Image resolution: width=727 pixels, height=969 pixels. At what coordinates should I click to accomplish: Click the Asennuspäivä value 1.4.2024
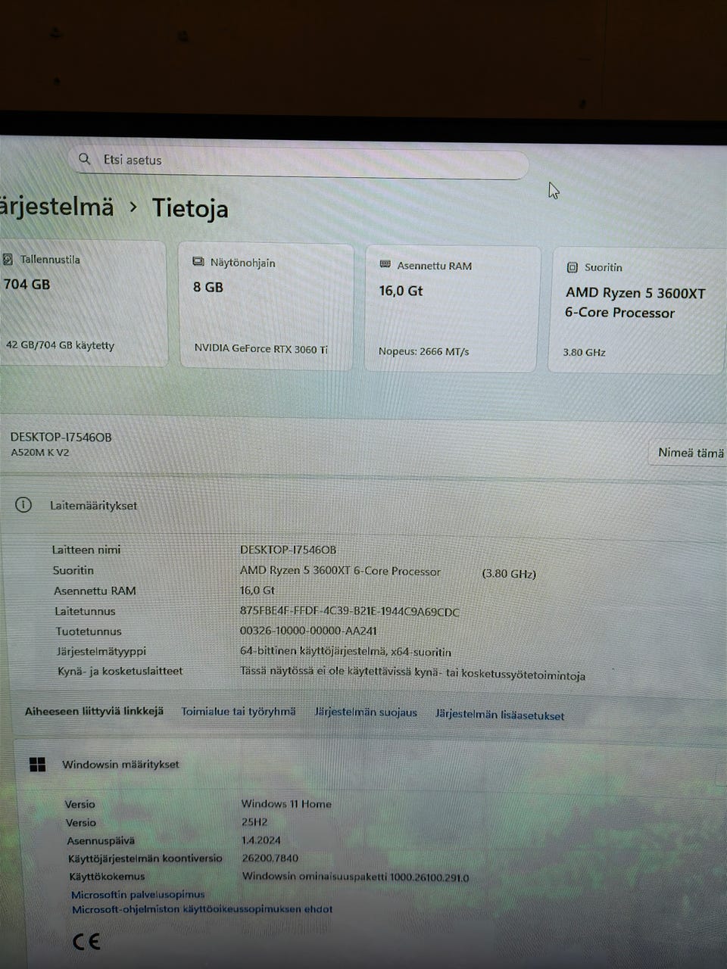tap(261, 840)
